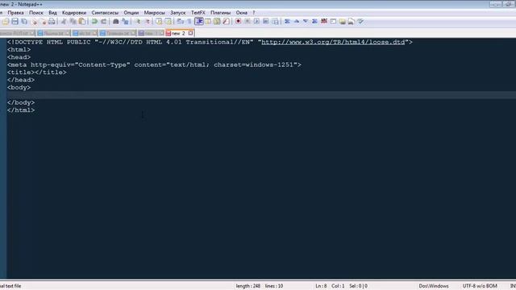This screenshot has width=516, height=290.
Task: Click the blue down-arrow plugin icon
Action: [306, 22]
